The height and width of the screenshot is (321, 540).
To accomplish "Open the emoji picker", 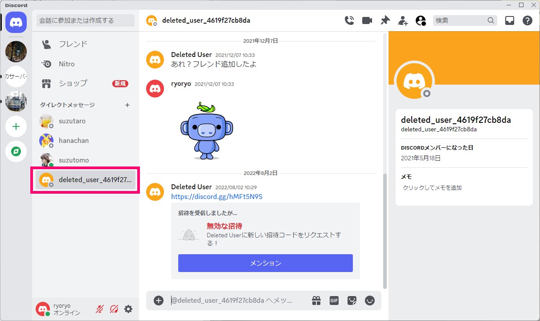I will pos(370,301).
